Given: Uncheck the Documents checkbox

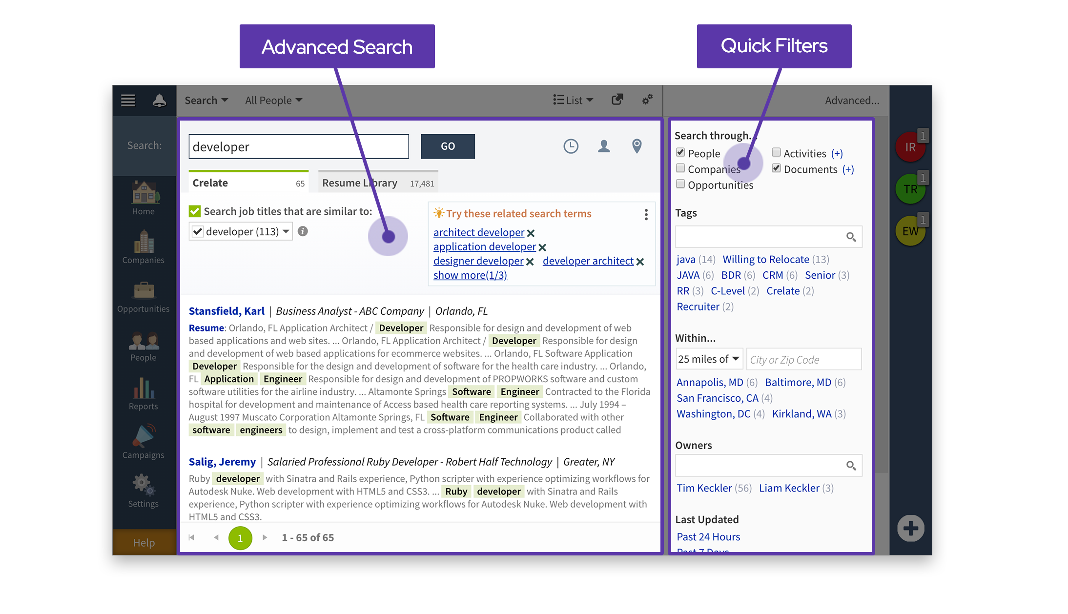Looking at the screenshot, I should coord(777,168).
